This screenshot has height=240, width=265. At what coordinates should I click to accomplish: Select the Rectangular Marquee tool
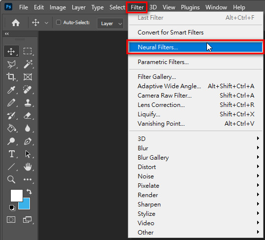pos(28,51)
